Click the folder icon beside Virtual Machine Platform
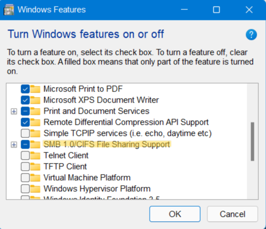This screenshot has height=229, width=266. (35, 177)
